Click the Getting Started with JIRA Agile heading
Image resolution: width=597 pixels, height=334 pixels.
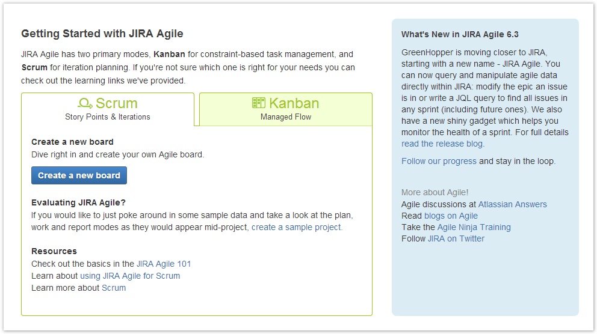click(x=102, y=34)
